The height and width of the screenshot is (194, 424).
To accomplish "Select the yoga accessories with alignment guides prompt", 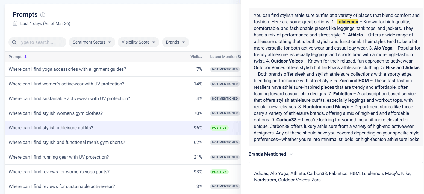I will click(x=67, y=69).
